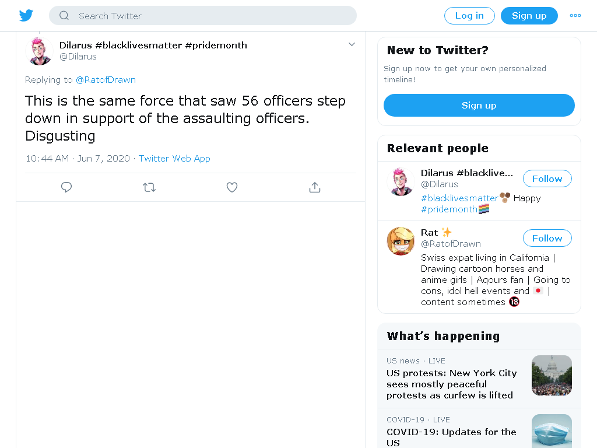
Task: Click the Log in button
Action: [469, 16]
